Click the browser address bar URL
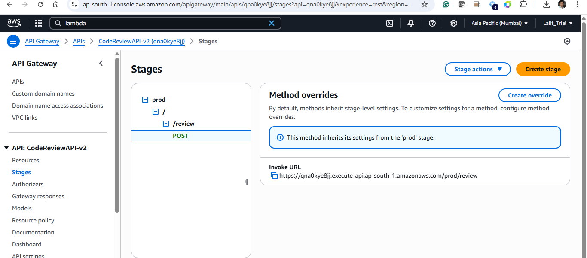 (248, 4)
